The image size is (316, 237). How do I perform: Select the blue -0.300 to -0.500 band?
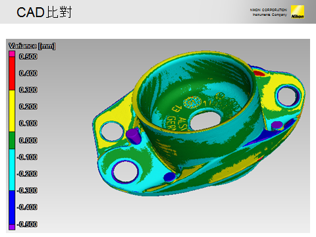12,207
